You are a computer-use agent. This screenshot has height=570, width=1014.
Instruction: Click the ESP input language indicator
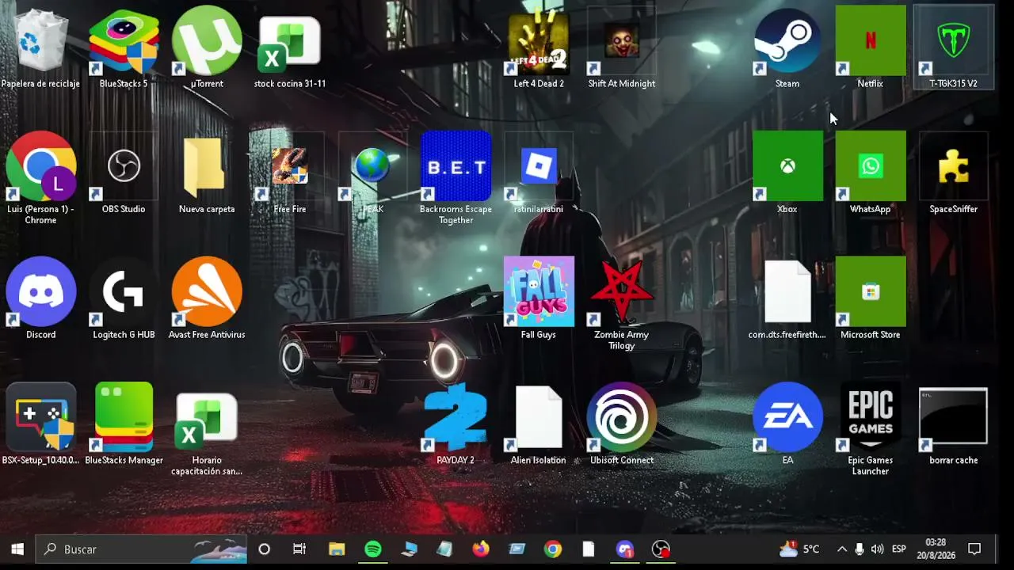pos(899,549)
